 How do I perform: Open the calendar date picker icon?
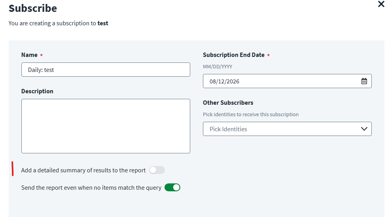pos(364,81)
